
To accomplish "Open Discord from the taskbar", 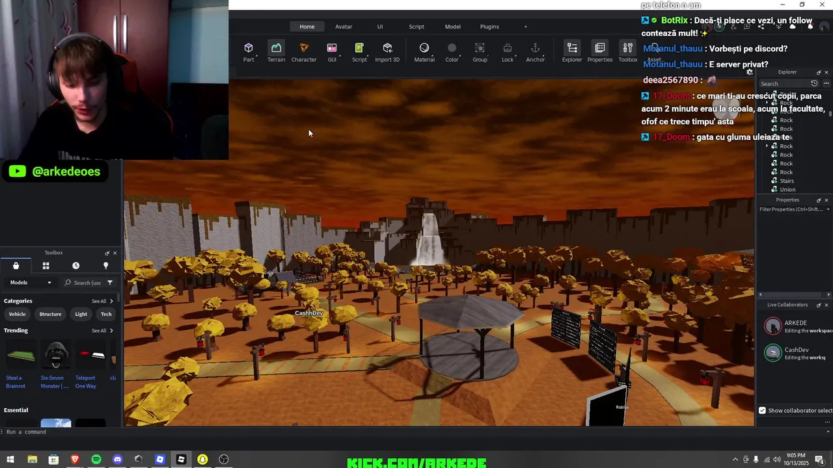I will 117,460.
